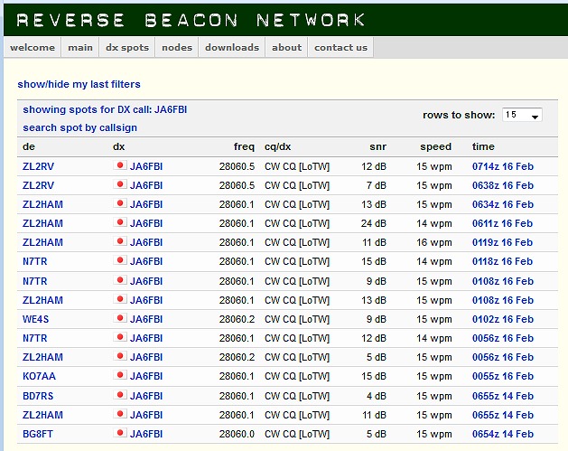
Task: Click JA6FBI callsign in the 0714z row
Action: (x=146, y=166)
